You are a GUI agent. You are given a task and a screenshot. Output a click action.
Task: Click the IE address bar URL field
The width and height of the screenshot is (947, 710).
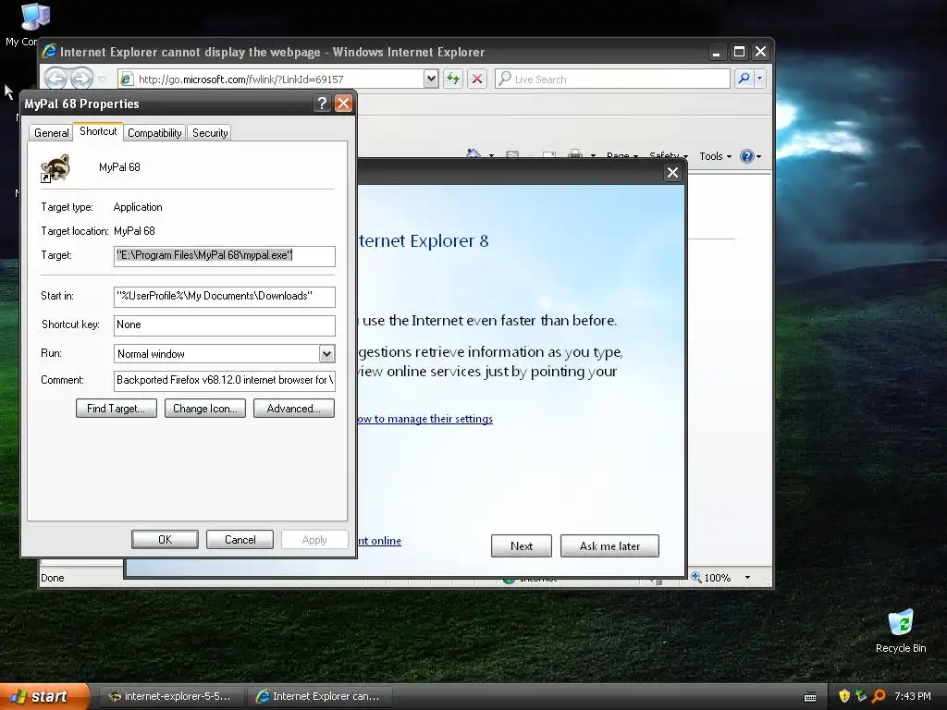[x=279, y=80]
